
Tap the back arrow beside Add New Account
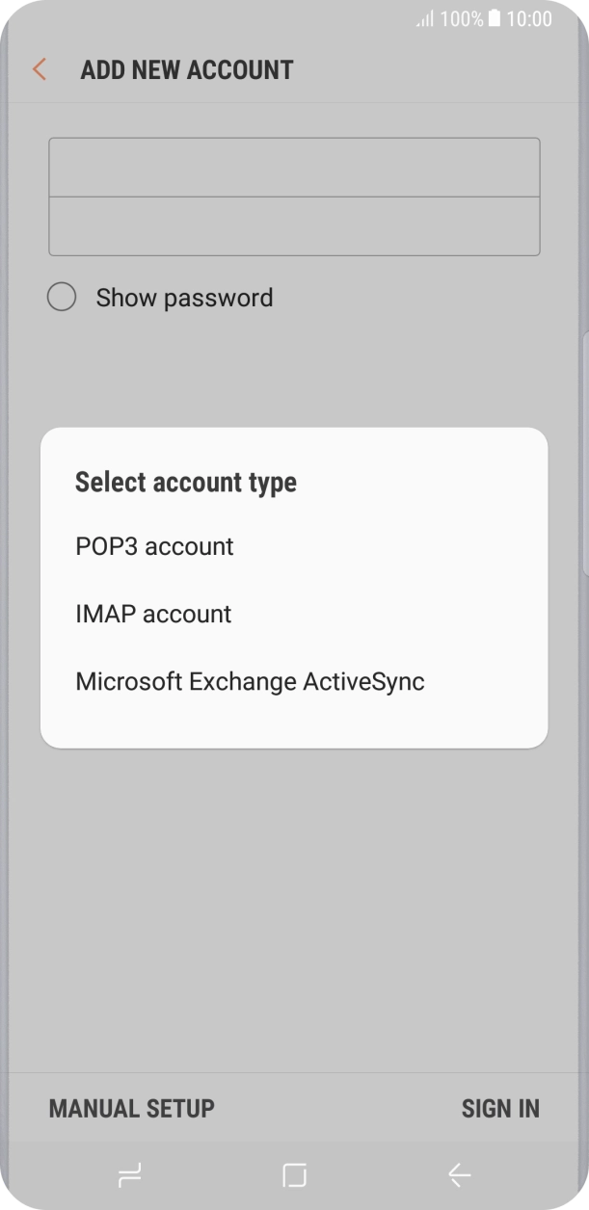(40, 69)
